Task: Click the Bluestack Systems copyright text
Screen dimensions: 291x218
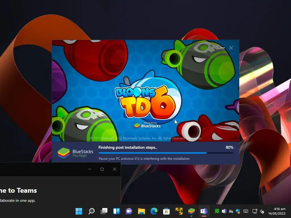Action: (145, 138)
